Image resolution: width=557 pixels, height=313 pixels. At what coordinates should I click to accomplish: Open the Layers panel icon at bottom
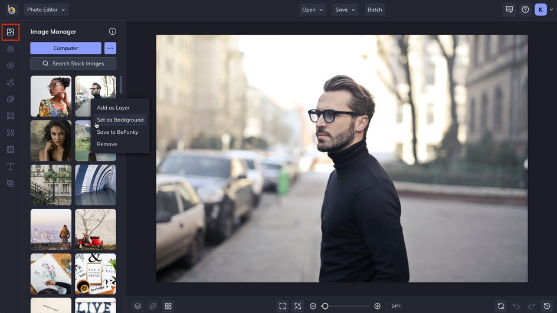[137, 306]
